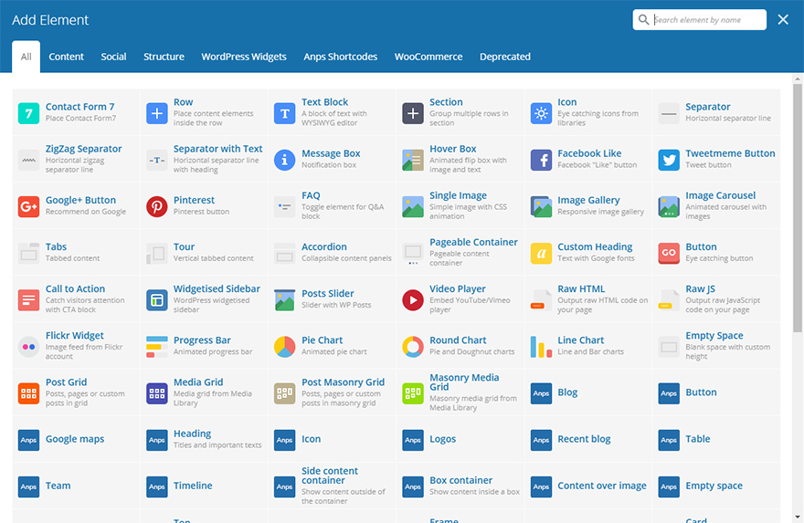Click the Tabs element title
This screenshot has width=804, height=523.
[x=56, y=246]
